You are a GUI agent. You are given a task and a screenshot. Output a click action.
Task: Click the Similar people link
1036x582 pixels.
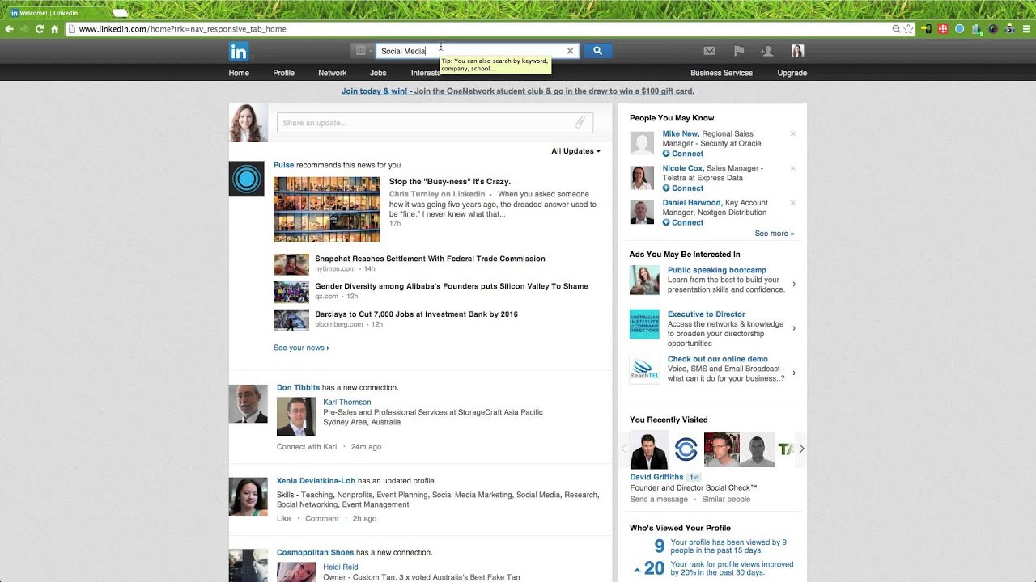pos(726,500)
